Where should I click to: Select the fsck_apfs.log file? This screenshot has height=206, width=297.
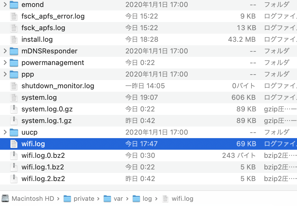click(43, 28)
